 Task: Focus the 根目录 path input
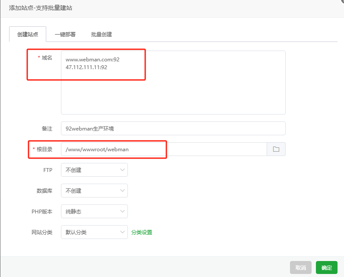[x=164, y=149]
